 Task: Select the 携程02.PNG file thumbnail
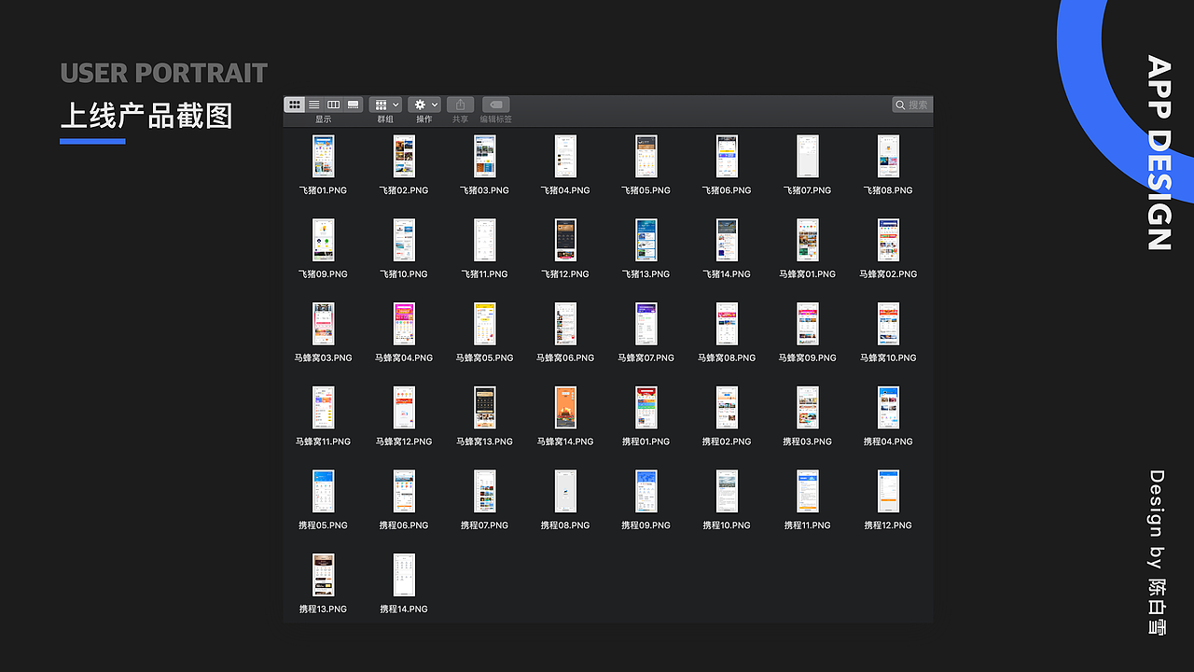727,408
